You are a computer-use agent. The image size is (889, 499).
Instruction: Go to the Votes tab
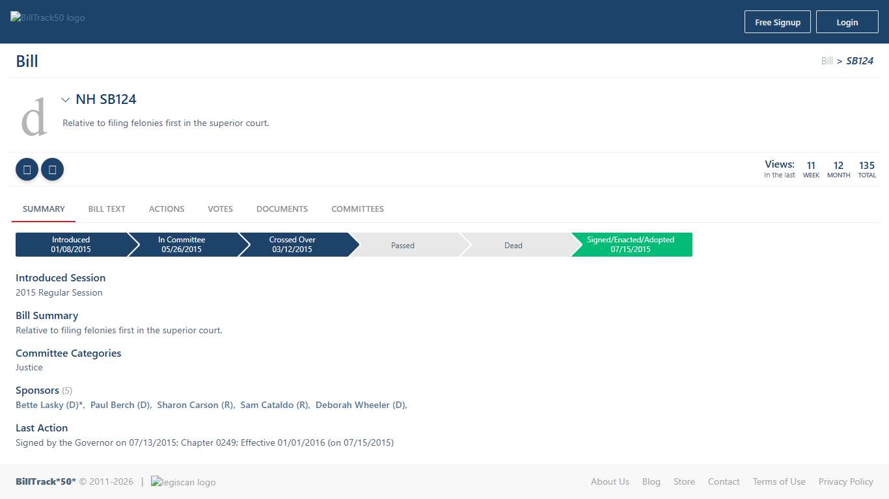tap(220, 209)
